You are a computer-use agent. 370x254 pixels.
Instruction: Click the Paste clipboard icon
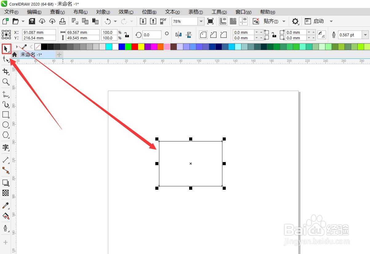click(95, 21)
